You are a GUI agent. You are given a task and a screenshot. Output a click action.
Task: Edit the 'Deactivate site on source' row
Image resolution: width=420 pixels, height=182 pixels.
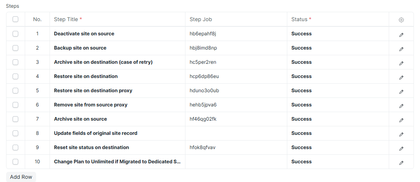(x=401, y=35)
